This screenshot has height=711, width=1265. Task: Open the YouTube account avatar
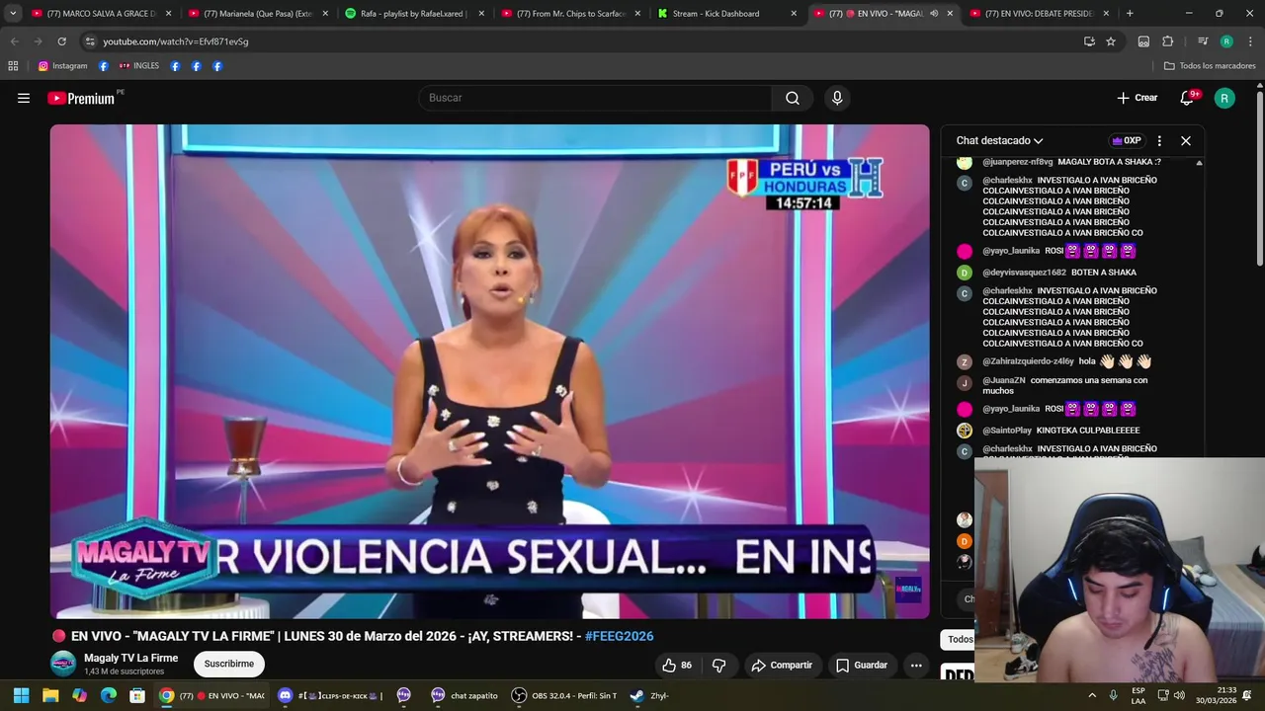point(1224,98)
